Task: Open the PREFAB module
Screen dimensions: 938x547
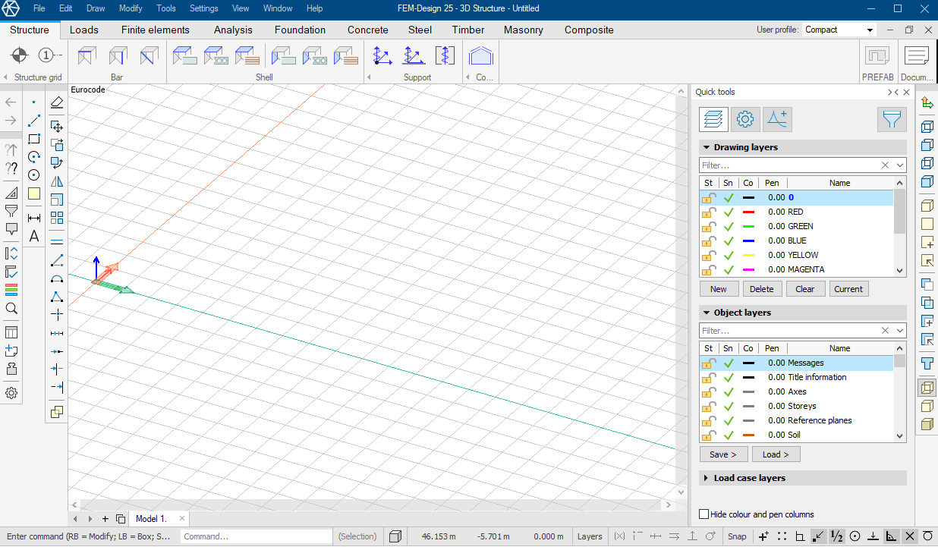Action: (877, 56)
